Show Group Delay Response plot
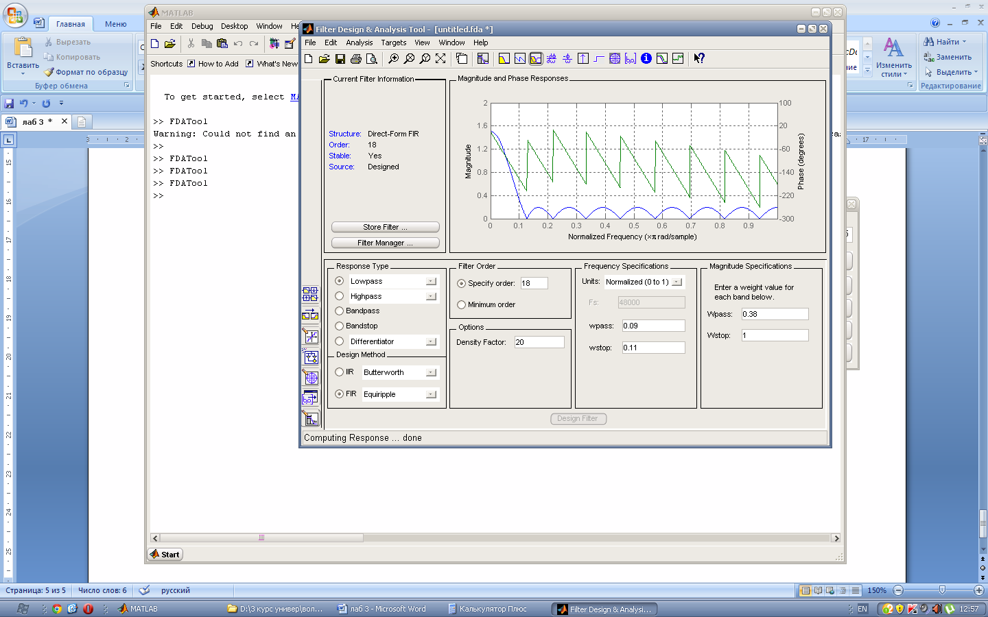 tap(552, 59)
